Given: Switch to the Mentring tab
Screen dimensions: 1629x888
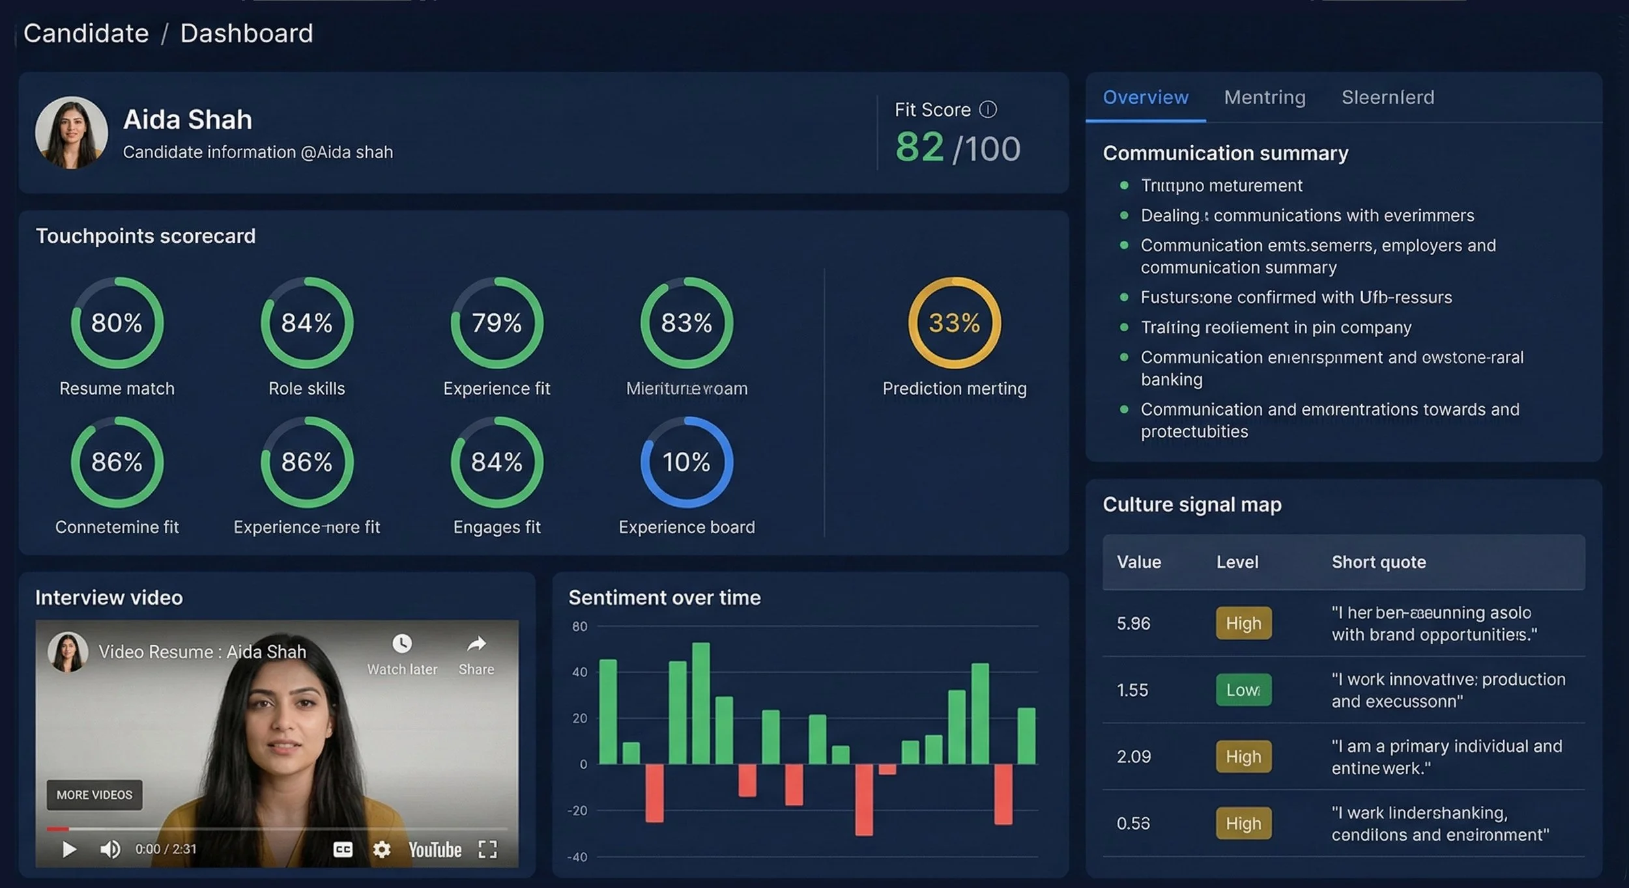Looking at the screenshot, I should [1264, 96].
